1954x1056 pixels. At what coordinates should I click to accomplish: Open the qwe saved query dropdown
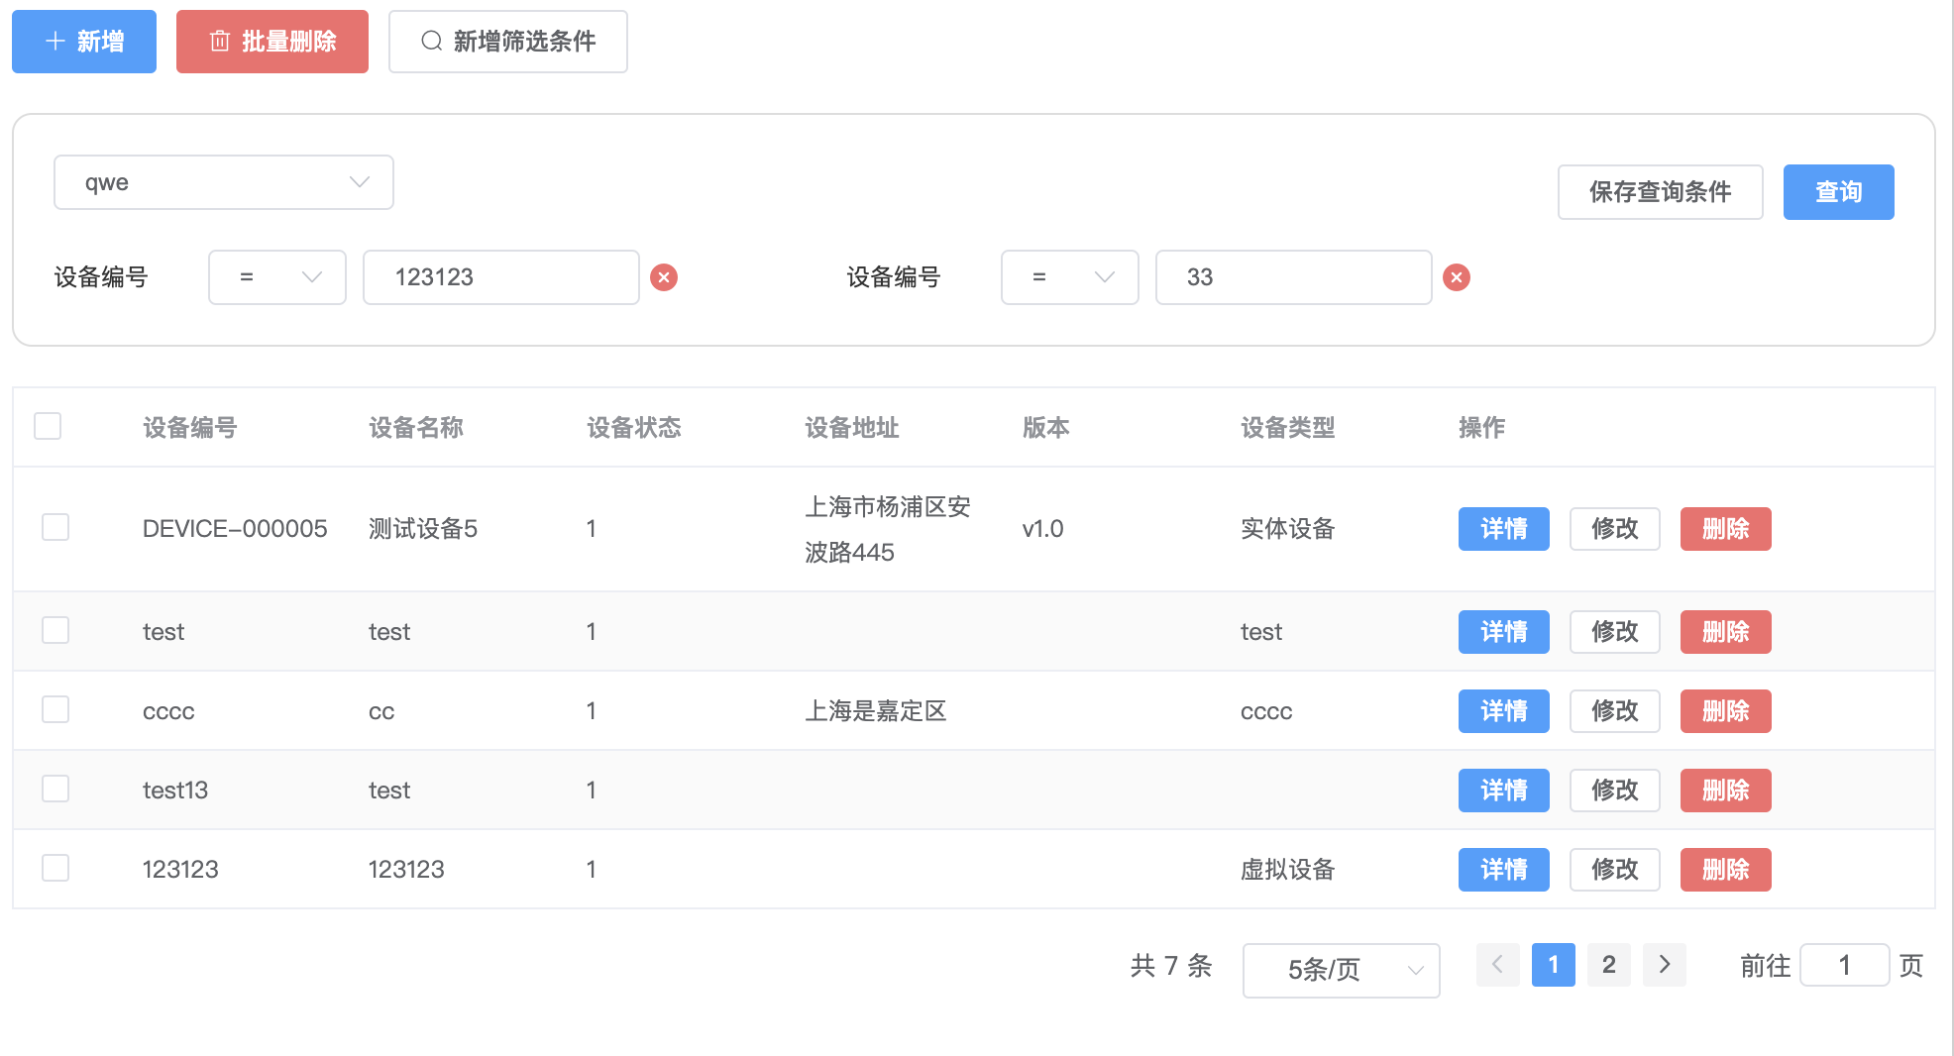224,182
